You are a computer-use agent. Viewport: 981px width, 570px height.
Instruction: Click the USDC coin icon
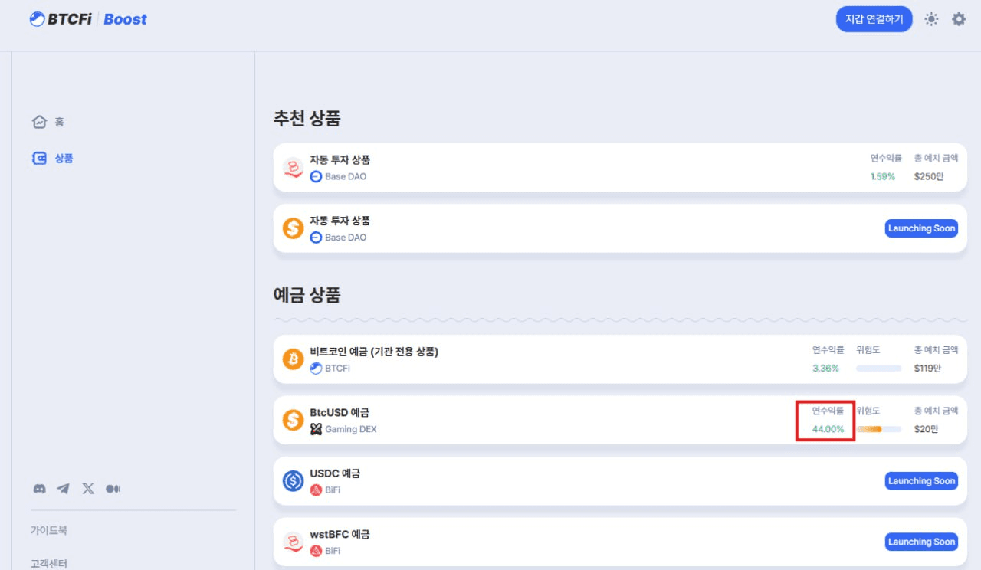[x=293, y=481]
